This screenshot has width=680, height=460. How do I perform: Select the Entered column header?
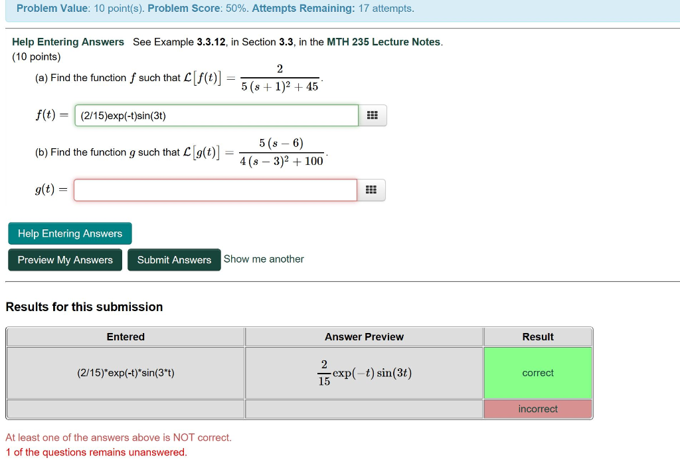tap(125, 336)
